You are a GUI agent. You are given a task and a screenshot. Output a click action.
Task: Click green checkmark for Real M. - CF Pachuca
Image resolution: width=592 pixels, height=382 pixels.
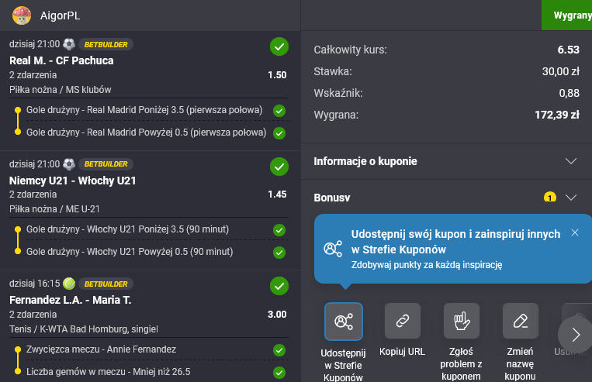279,46
